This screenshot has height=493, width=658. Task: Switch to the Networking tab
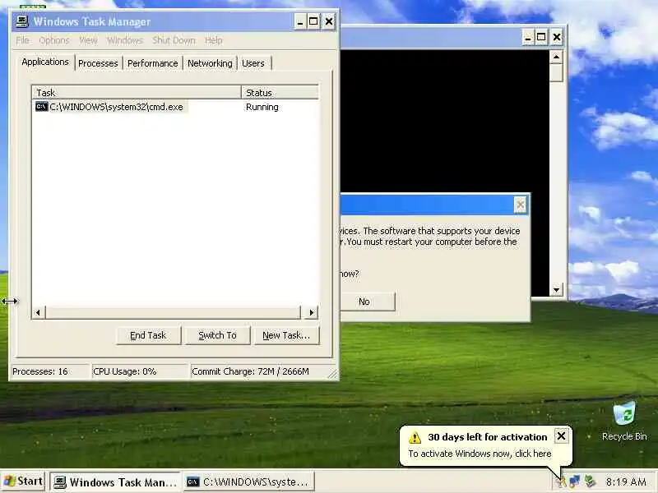pyautogui.click(x=210, y=63)
